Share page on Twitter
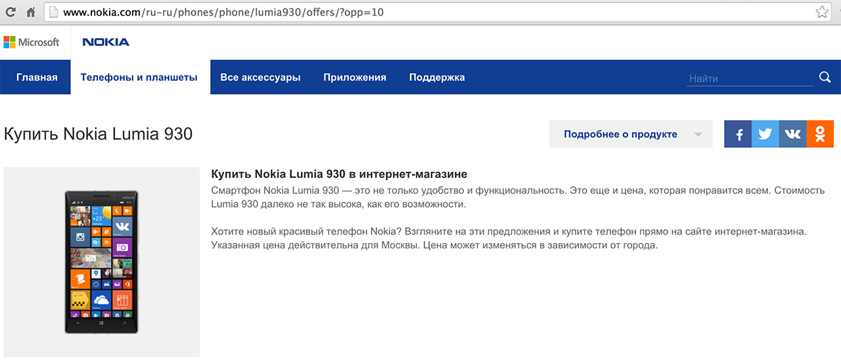Viewport: 841px width, 360px height. [765, 134]
